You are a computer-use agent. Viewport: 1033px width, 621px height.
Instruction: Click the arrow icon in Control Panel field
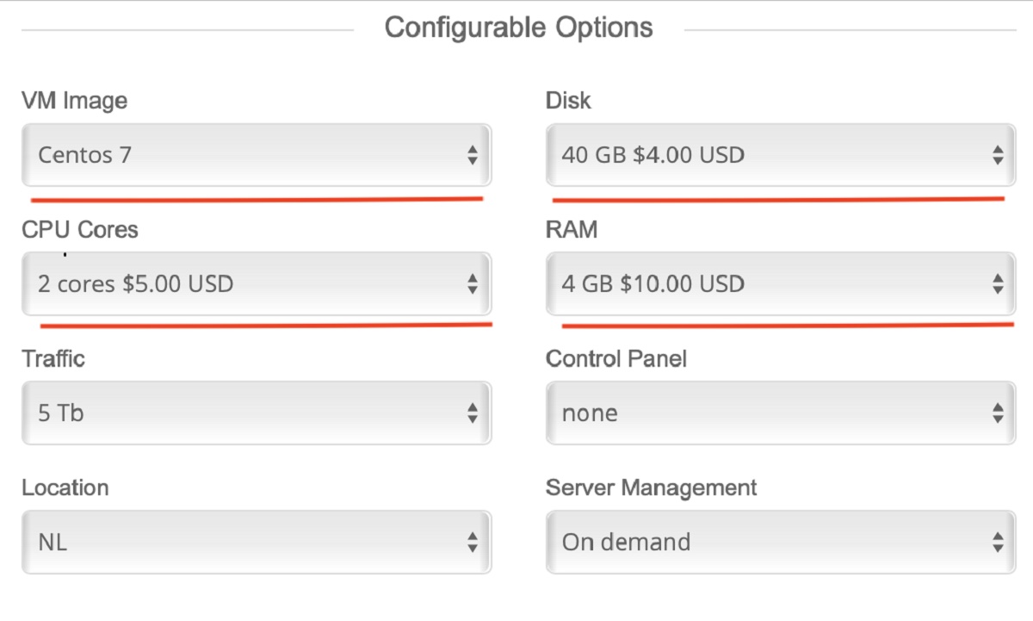point(997,413)
